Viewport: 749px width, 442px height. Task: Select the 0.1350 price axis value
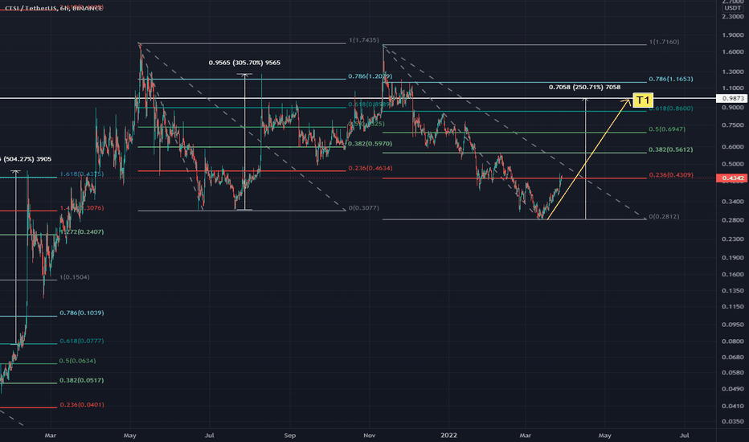coord(733,291)
